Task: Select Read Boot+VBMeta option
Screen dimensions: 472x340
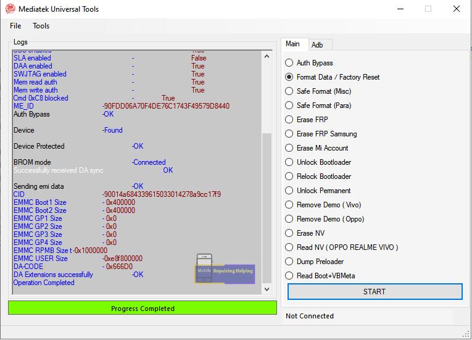Action: point(320,276)
